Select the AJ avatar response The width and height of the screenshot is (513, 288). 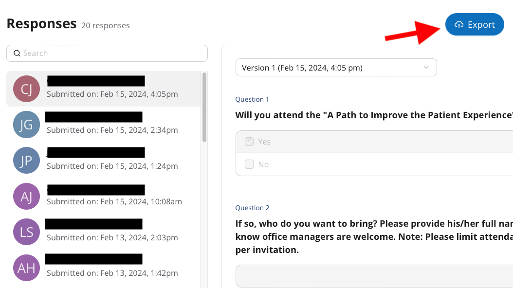(26, 196)
